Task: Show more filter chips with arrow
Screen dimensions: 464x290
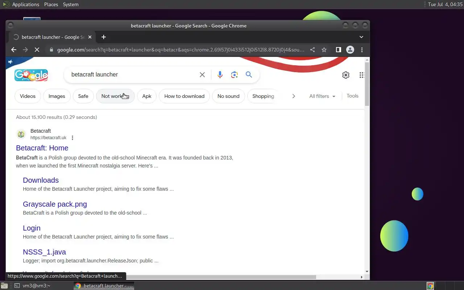Action: (x=294, y=96)
